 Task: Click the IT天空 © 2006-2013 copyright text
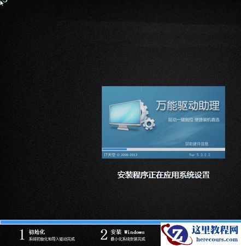coord(121,155)
